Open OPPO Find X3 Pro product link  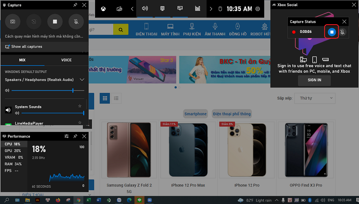coord(306,185)
